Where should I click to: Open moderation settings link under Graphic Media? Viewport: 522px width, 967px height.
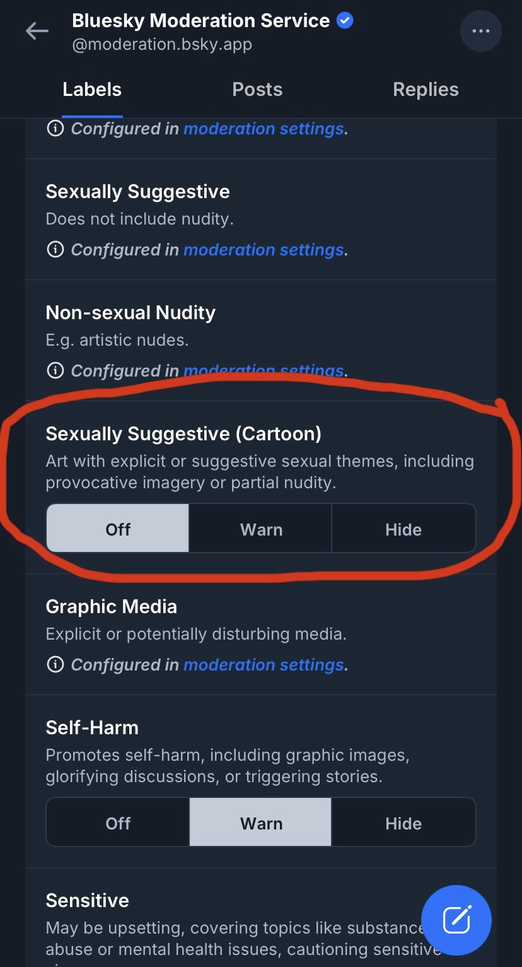(x=264, y=664)
